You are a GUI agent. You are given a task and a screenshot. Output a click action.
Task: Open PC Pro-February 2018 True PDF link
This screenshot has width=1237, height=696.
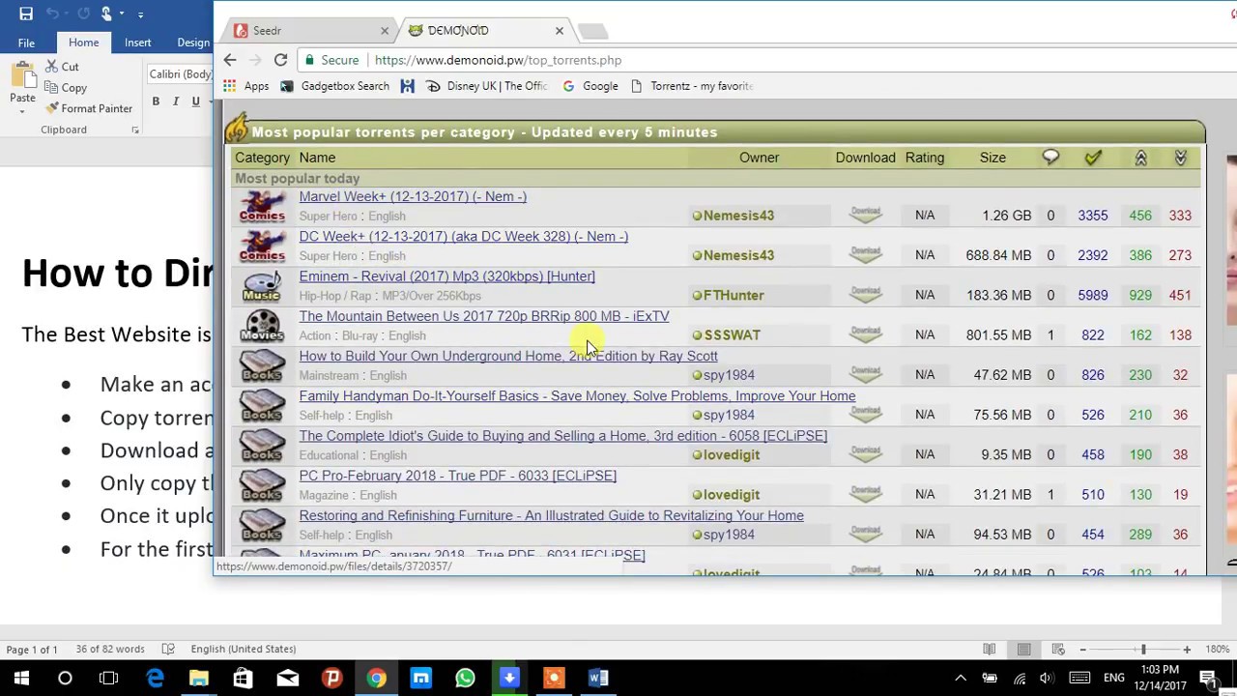click(x=457, y=476)
